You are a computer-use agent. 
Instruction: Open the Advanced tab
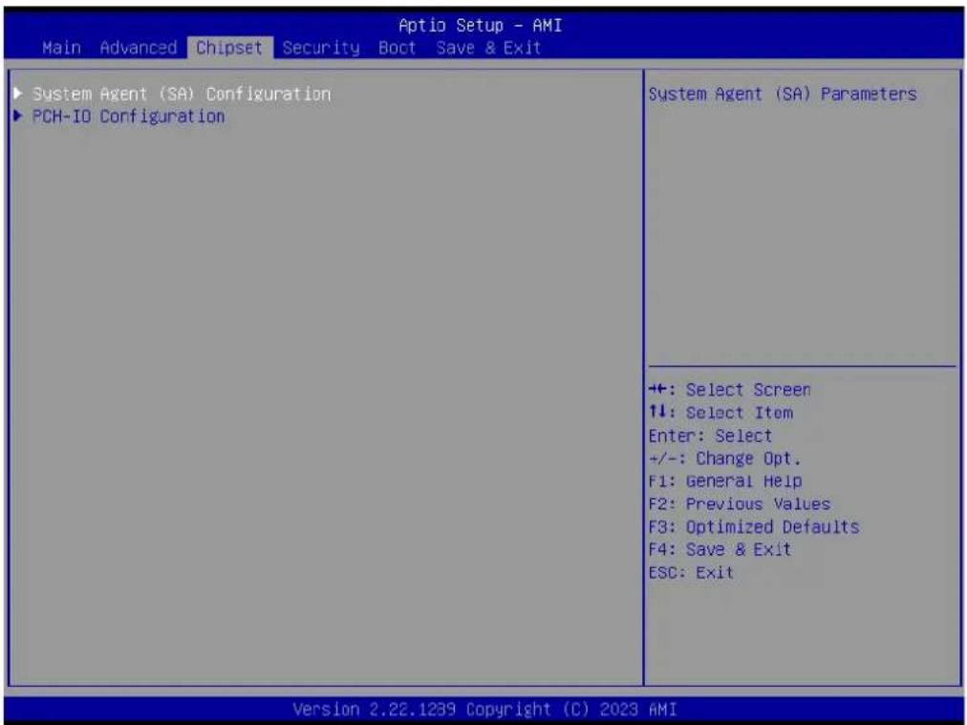pos(139,48)
